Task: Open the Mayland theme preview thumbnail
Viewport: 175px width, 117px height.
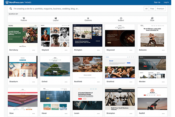Action: click(55, 35)
